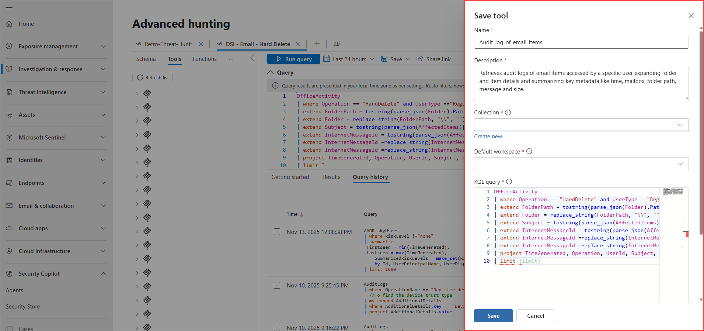Click the Collection info icon
704x331 pixels.
pyautogui.click(x=508, y=113)
